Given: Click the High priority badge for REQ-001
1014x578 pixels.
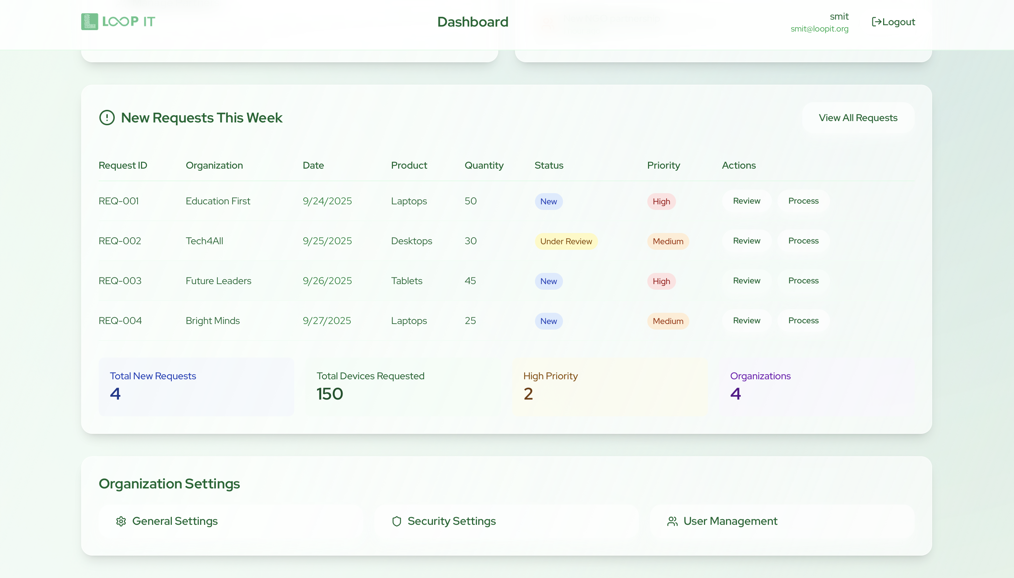Looking at the screenshot, I should [661, 202].
